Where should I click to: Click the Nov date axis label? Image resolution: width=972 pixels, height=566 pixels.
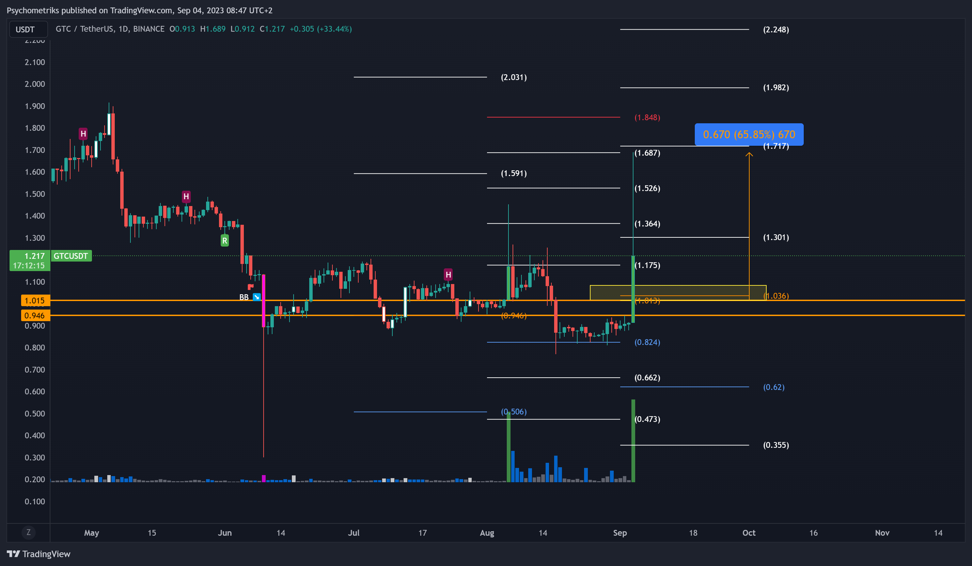coord(882,533)
